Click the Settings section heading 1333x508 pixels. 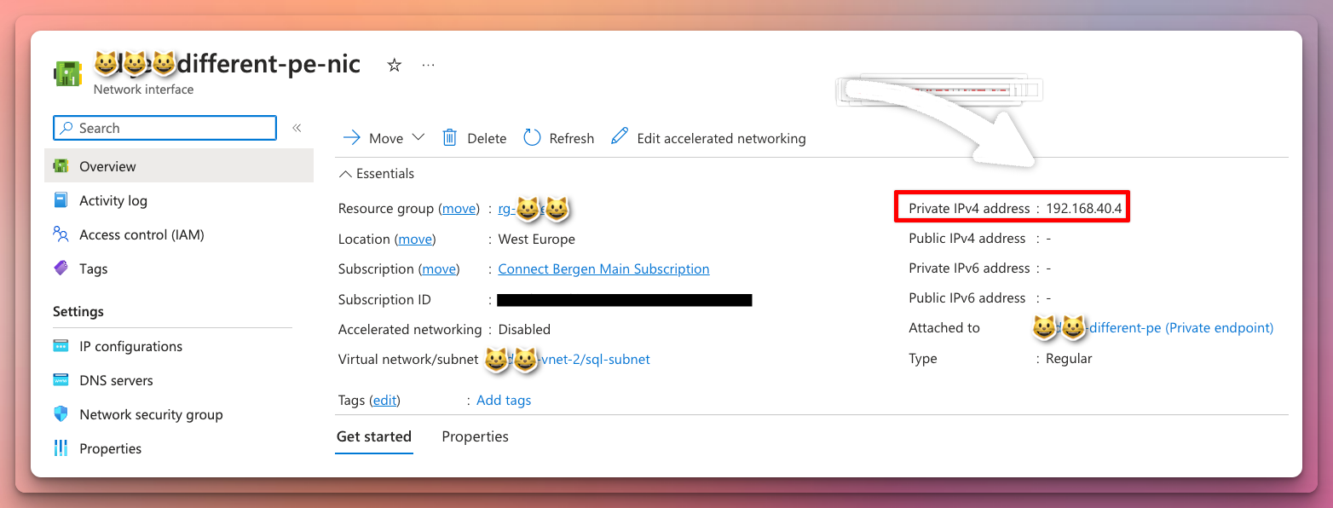78,311
